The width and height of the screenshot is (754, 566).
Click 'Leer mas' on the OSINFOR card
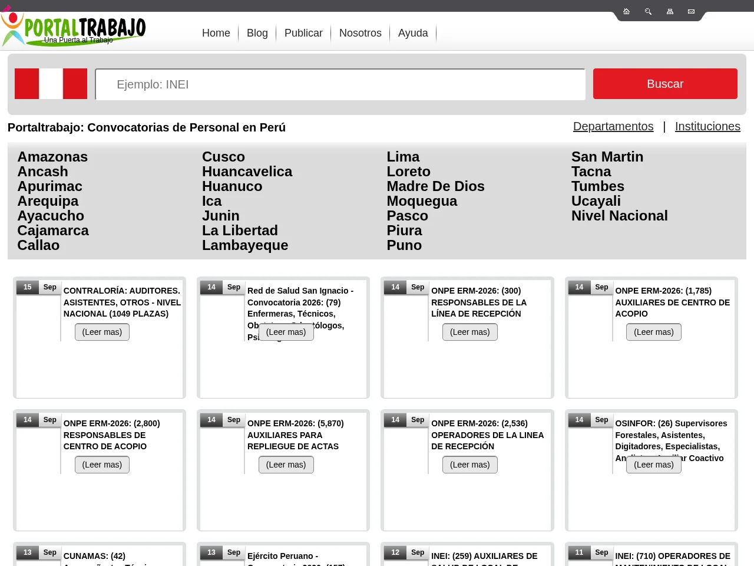point(654,465)
